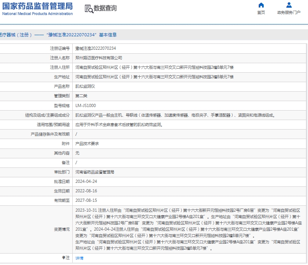Image resolution: width=308 pixels, height=265 pixels.
Task: Open the 国家药品监督管理局 logo link
Action: (x=37, y=8)
